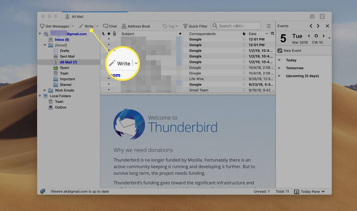Collapse the Today events section
357x211 pixels.
tap(279, 60)
